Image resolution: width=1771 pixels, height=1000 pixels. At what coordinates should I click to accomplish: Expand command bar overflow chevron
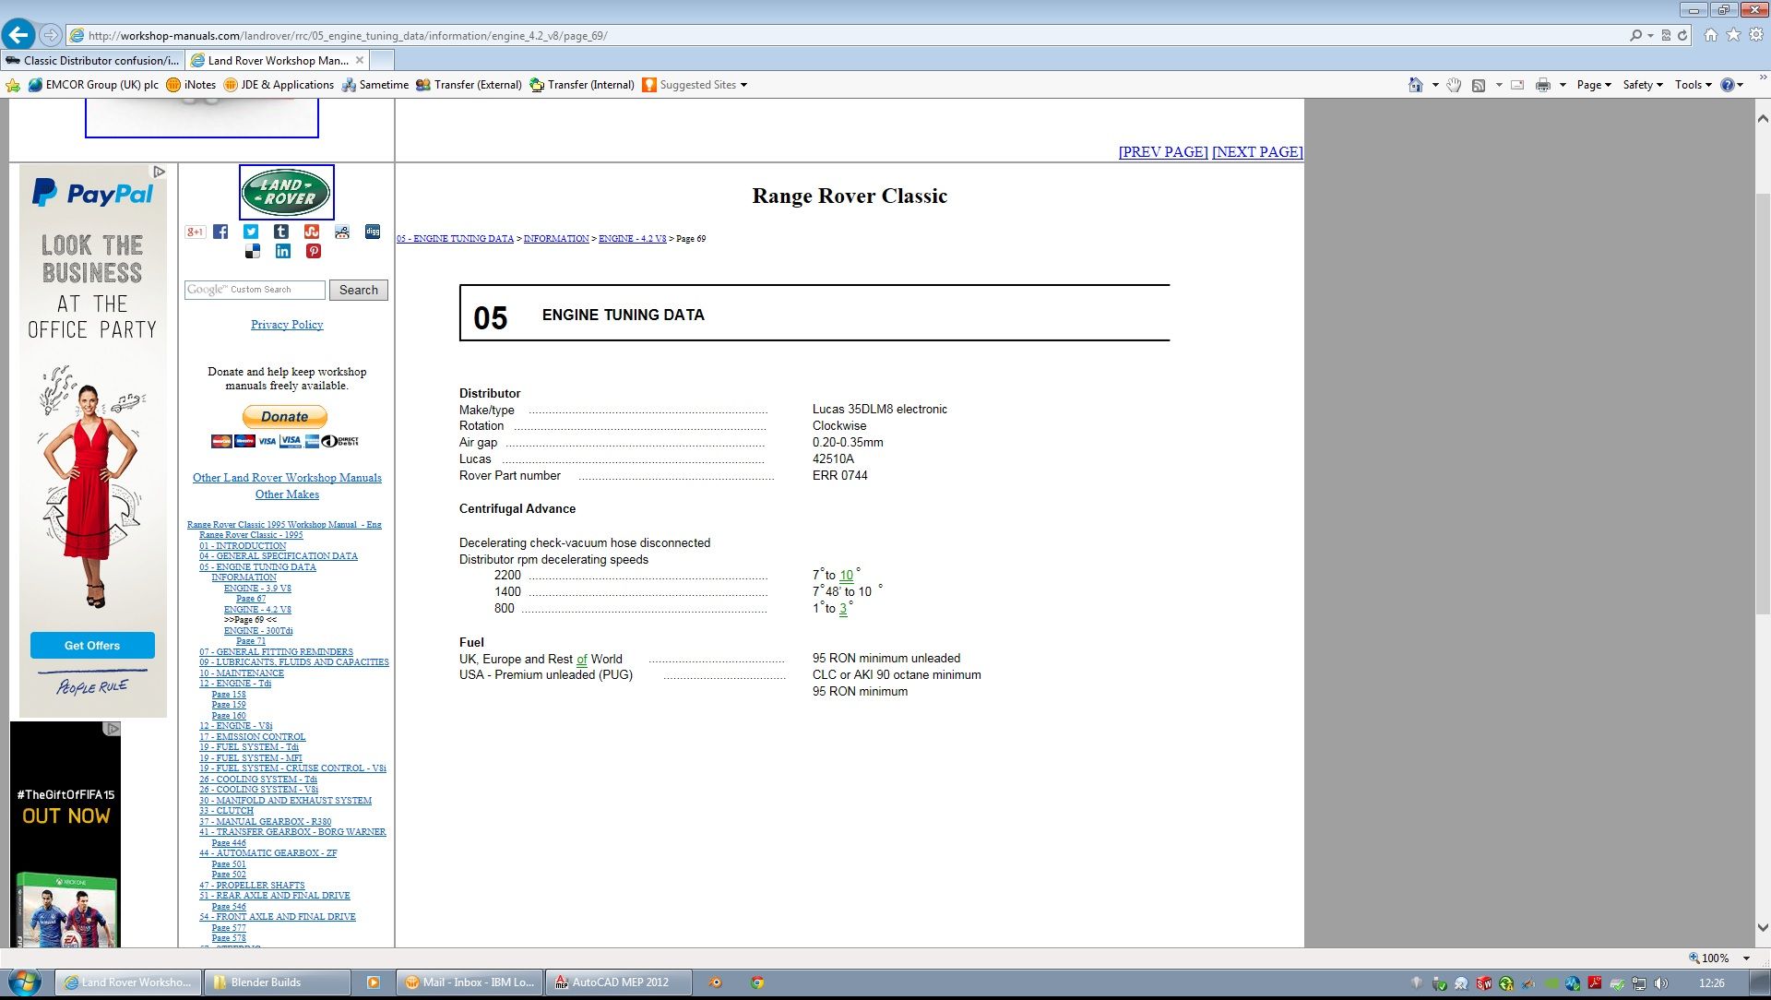point(1763,79)
